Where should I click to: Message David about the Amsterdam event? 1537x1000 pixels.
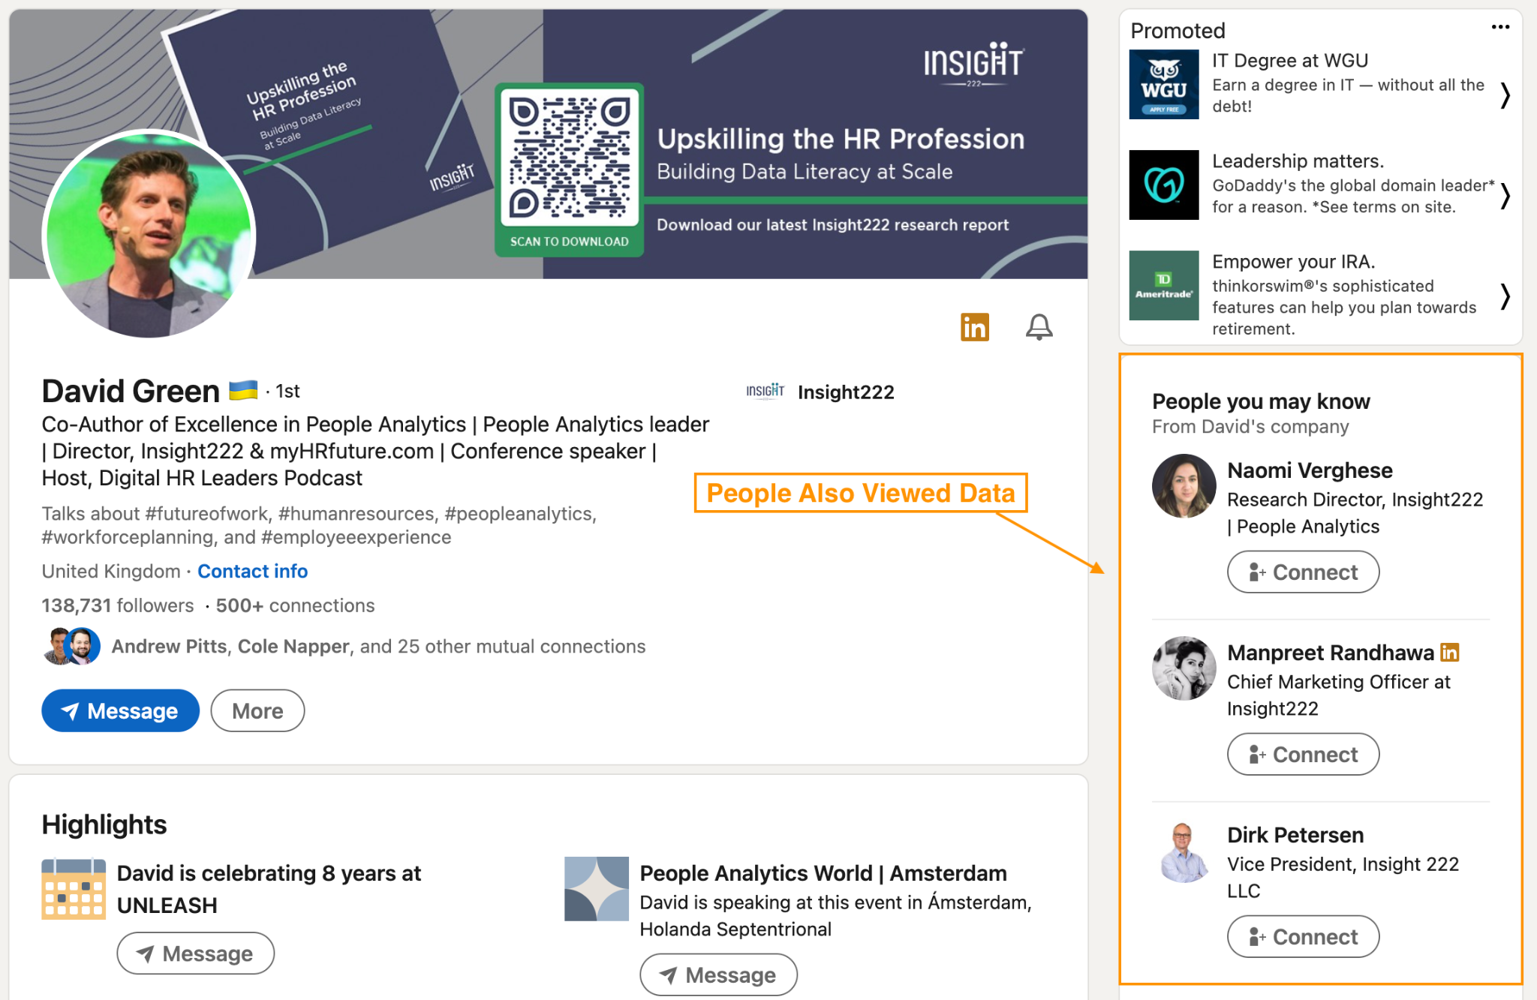[718, 974]
